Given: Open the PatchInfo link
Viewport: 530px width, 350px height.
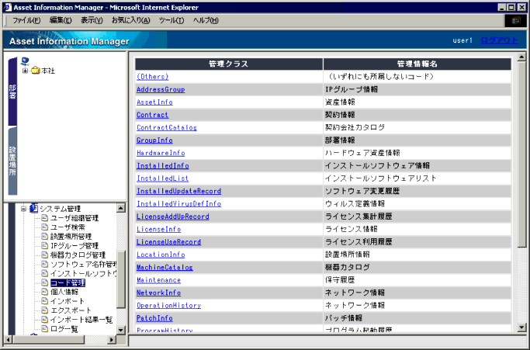Looking at the screenshot, I should [x=154, y=318].
